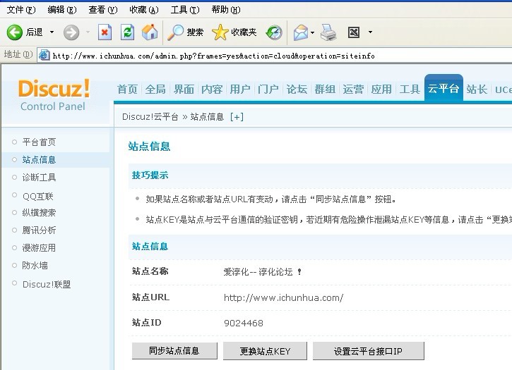Open 诊断工具 in the sidebar
Image resolution: width=512 pixels, height=370 pixels.
(x=39, y=177)
